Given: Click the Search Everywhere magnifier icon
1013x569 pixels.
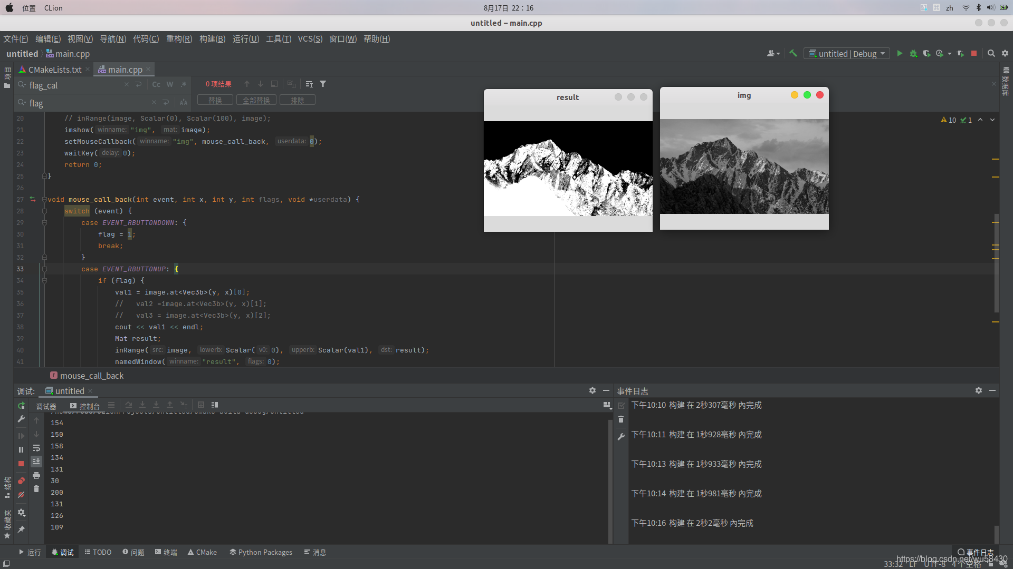Looking at the screenshot, I should pos(991,53).
